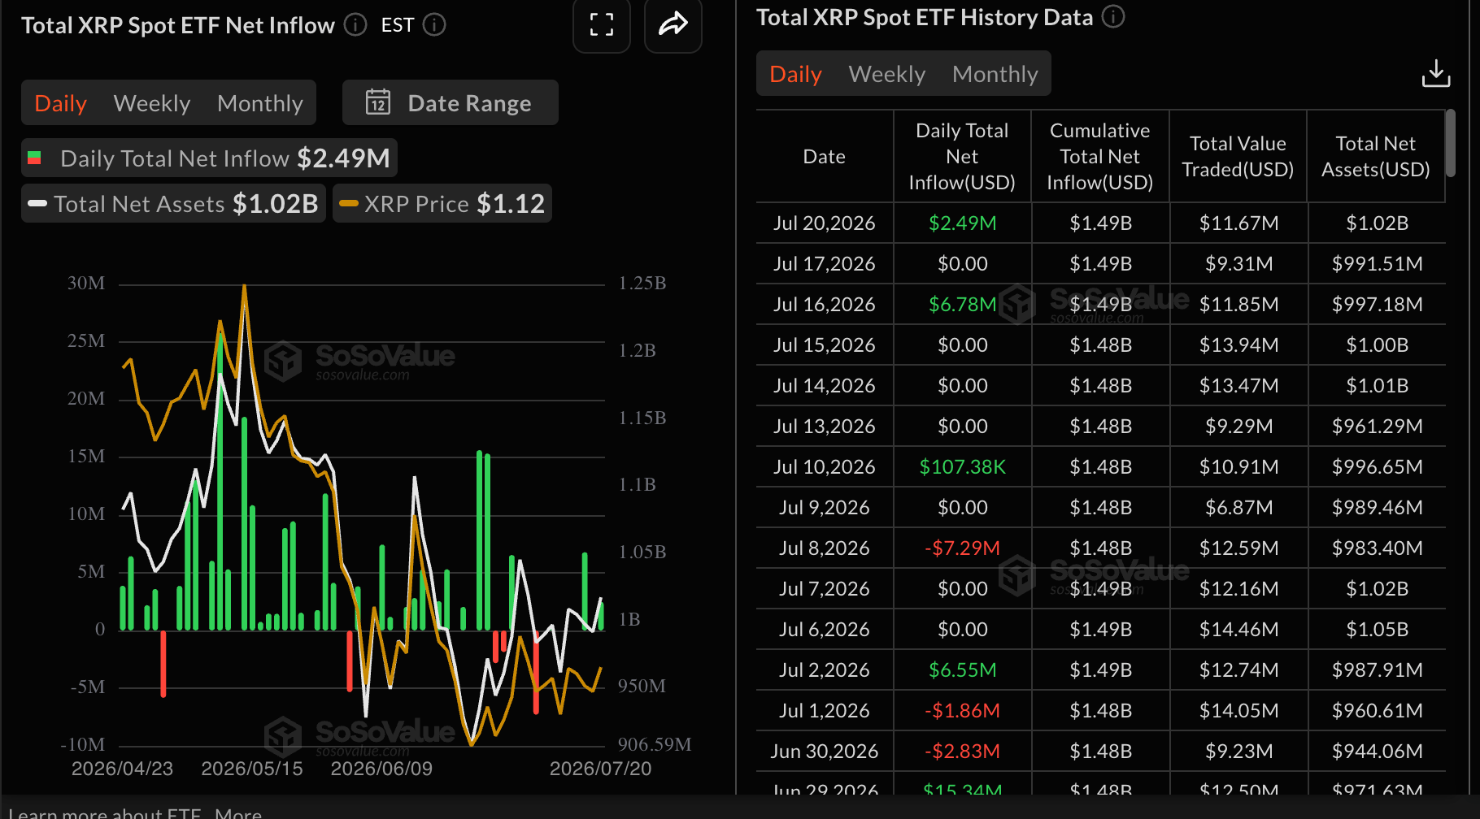Switch history table to Monthly

(x=995, y=74)
